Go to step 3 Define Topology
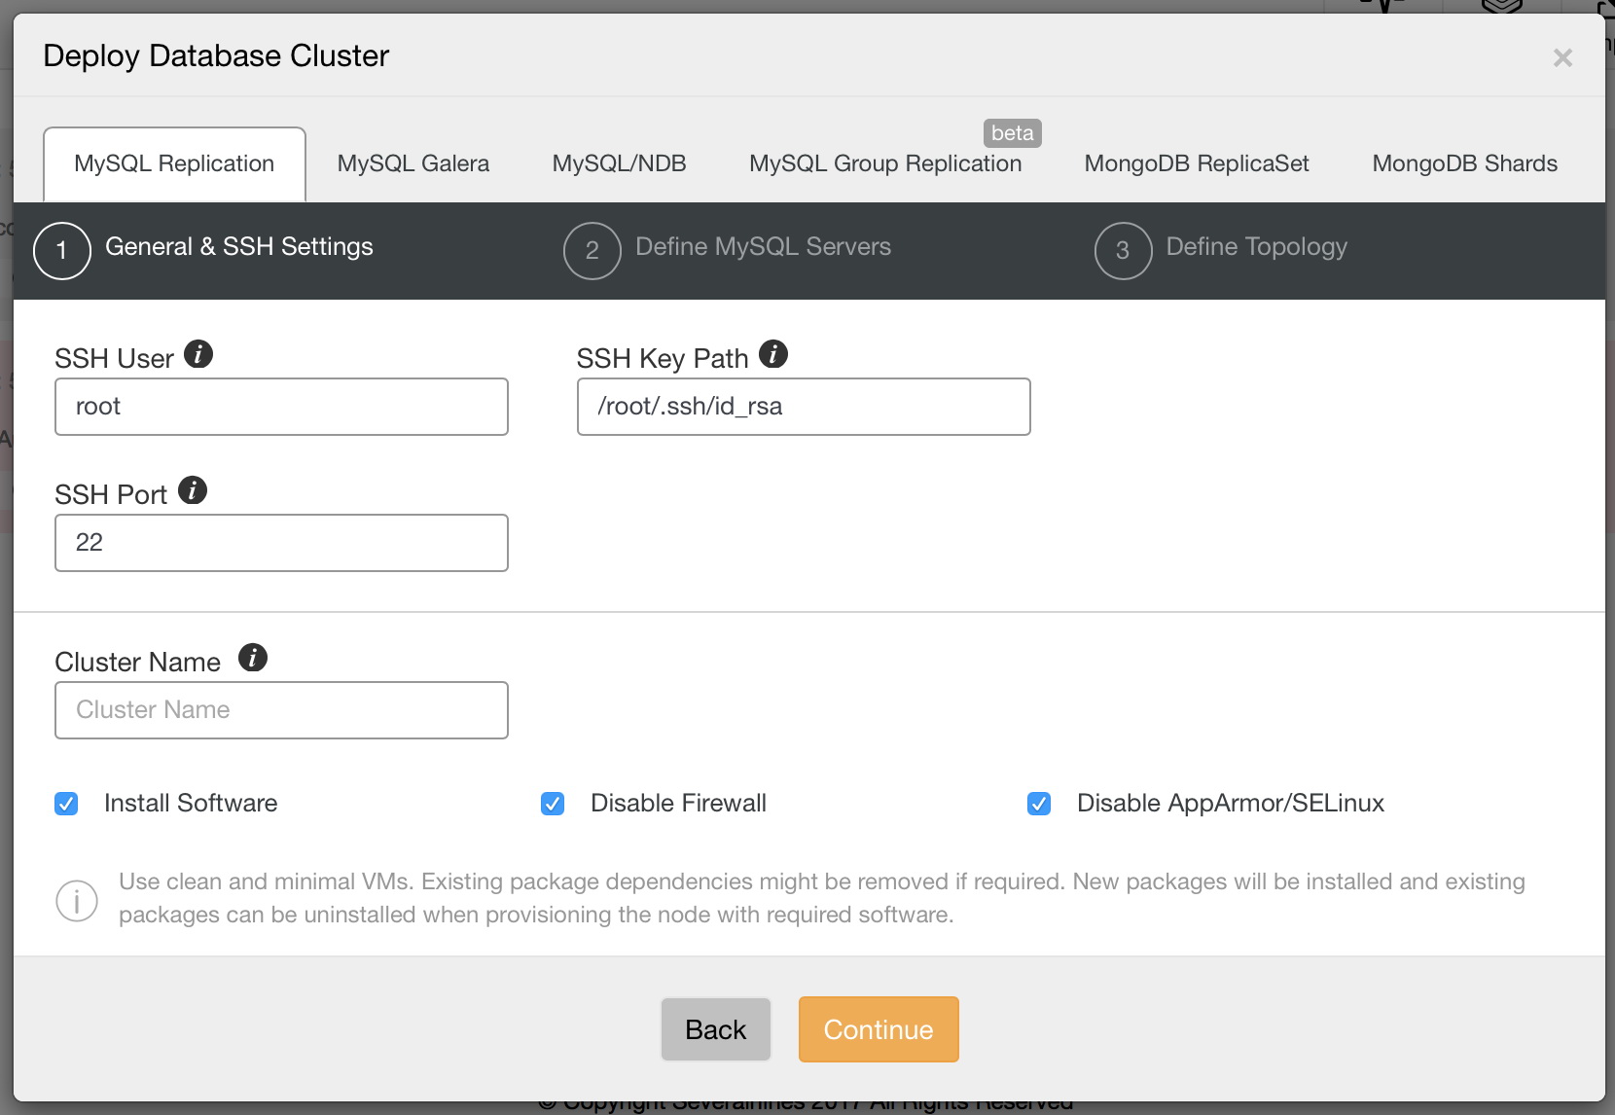 coord(1221,250)
